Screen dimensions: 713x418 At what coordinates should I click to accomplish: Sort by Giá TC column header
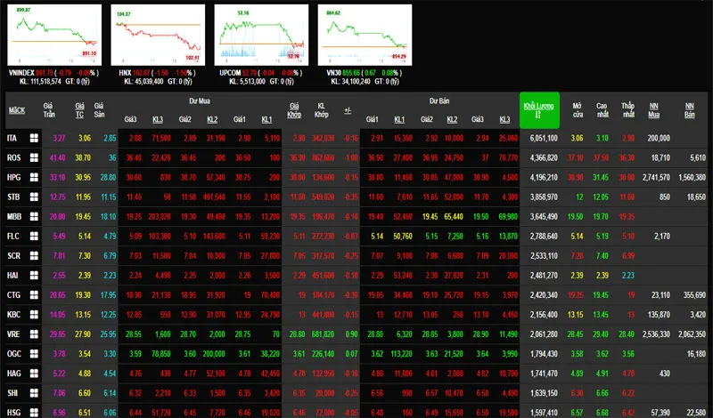79,110
